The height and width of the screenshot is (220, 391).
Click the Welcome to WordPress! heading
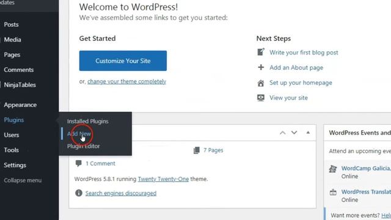pyautogui.click(x=129, y=7)
